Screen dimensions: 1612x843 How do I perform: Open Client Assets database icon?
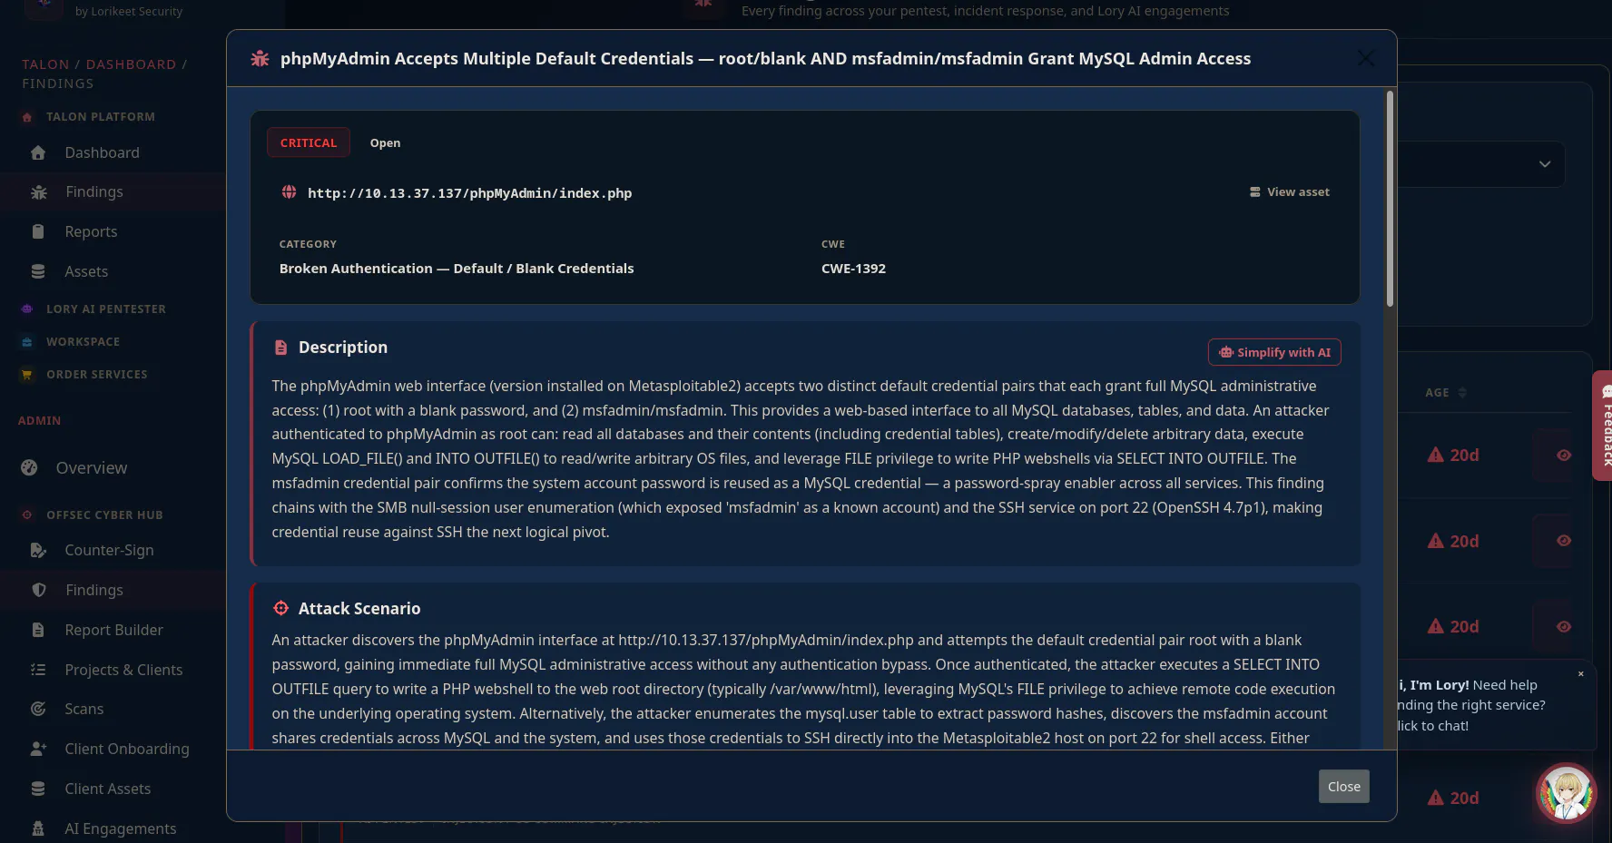(x=38, y=789)
